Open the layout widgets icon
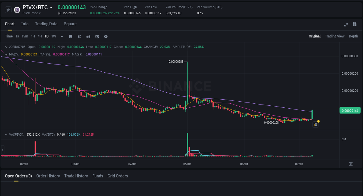363x196 pixels. click(x=355, y=24)
